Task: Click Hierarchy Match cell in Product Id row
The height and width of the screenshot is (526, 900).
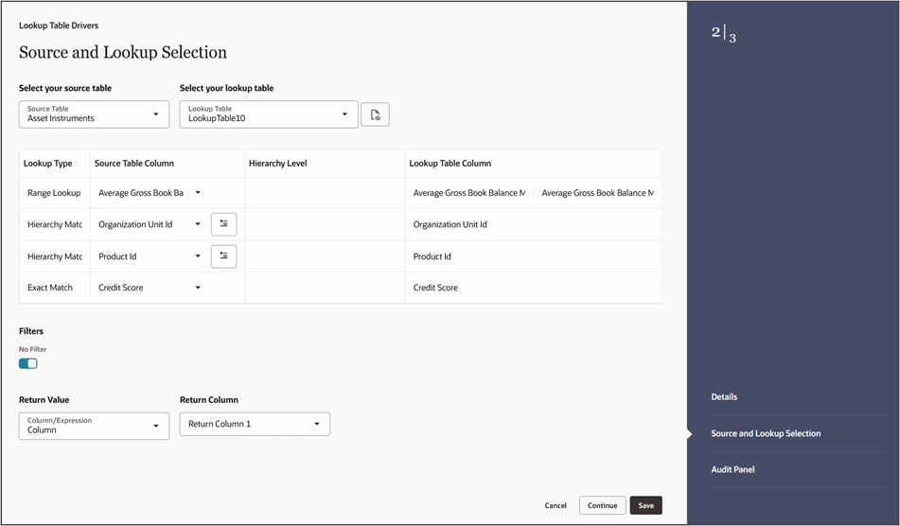Action: click(55, 256)
